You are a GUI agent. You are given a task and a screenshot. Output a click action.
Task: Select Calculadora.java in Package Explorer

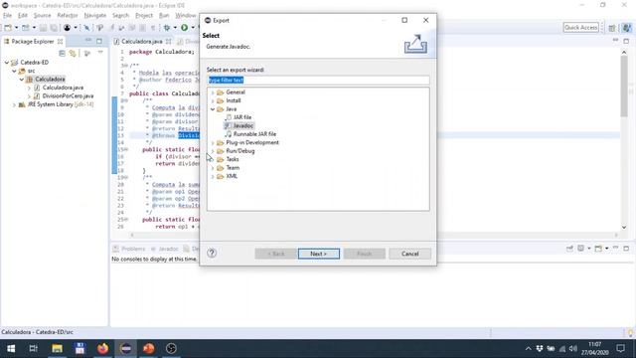tap(63, 88)
